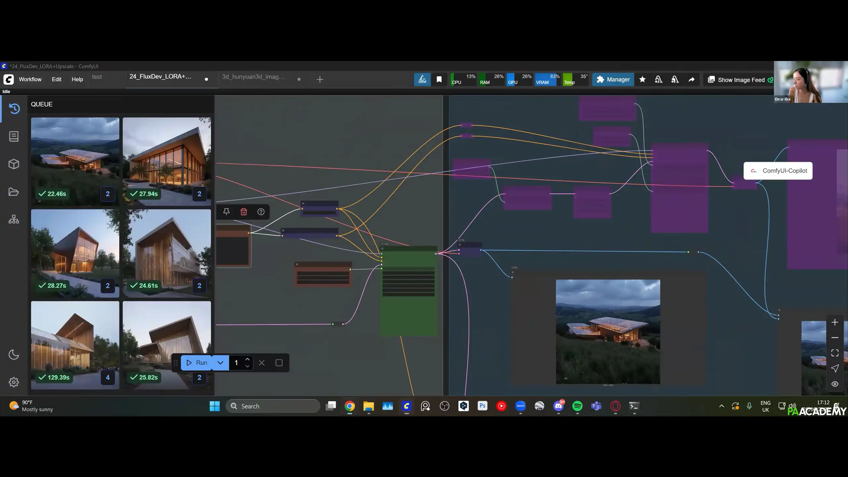Click the ComfyUI logo icon
Image resolution: width=848 pixels, height=477 pixels.
[x=9, y=79]
